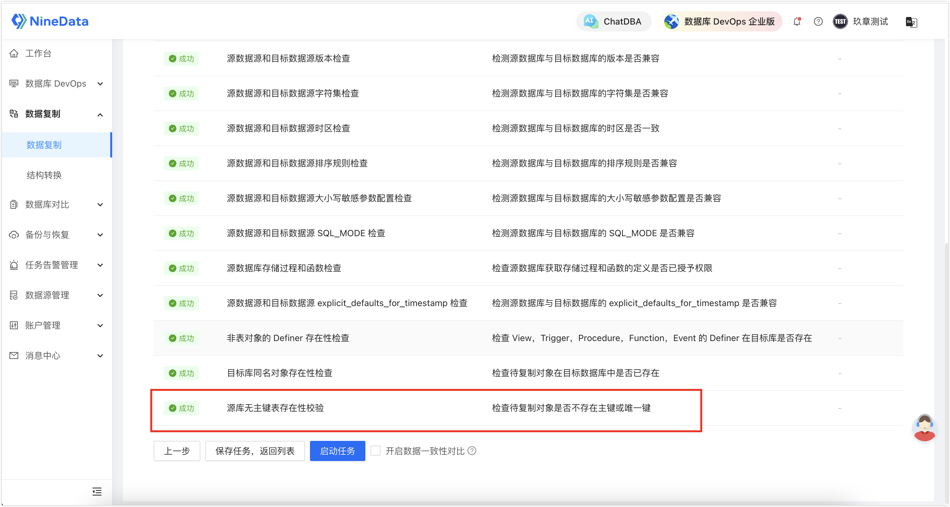950x507 pixels.
Task: Click the 备份与恢复 cloud icon
Action: click(14, 235)
